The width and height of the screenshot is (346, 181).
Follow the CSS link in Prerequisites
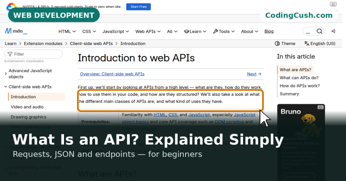coord(173,115)
